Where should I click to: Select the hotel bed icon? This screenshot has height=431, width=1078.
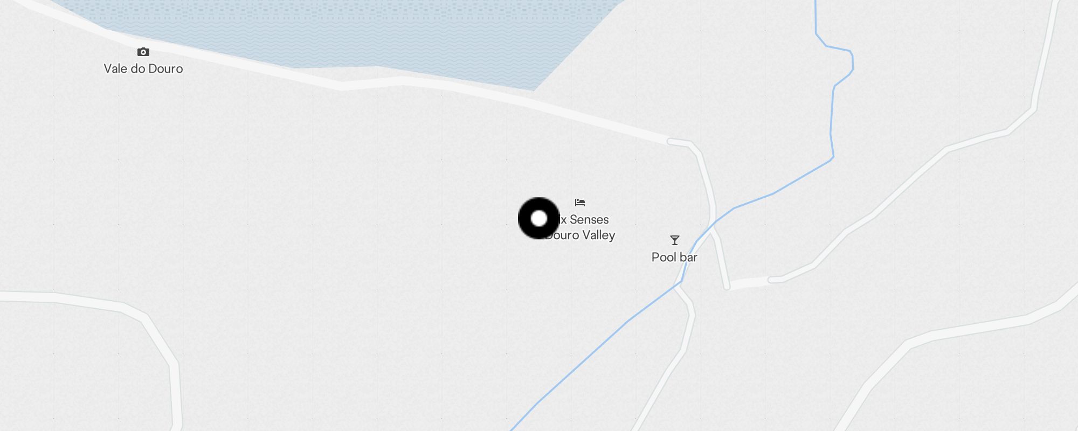click(x=580, y=203)
